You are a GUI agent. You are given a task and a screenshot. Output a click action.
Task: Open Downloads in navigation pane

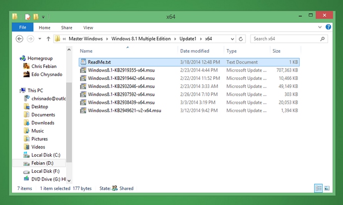43,123
